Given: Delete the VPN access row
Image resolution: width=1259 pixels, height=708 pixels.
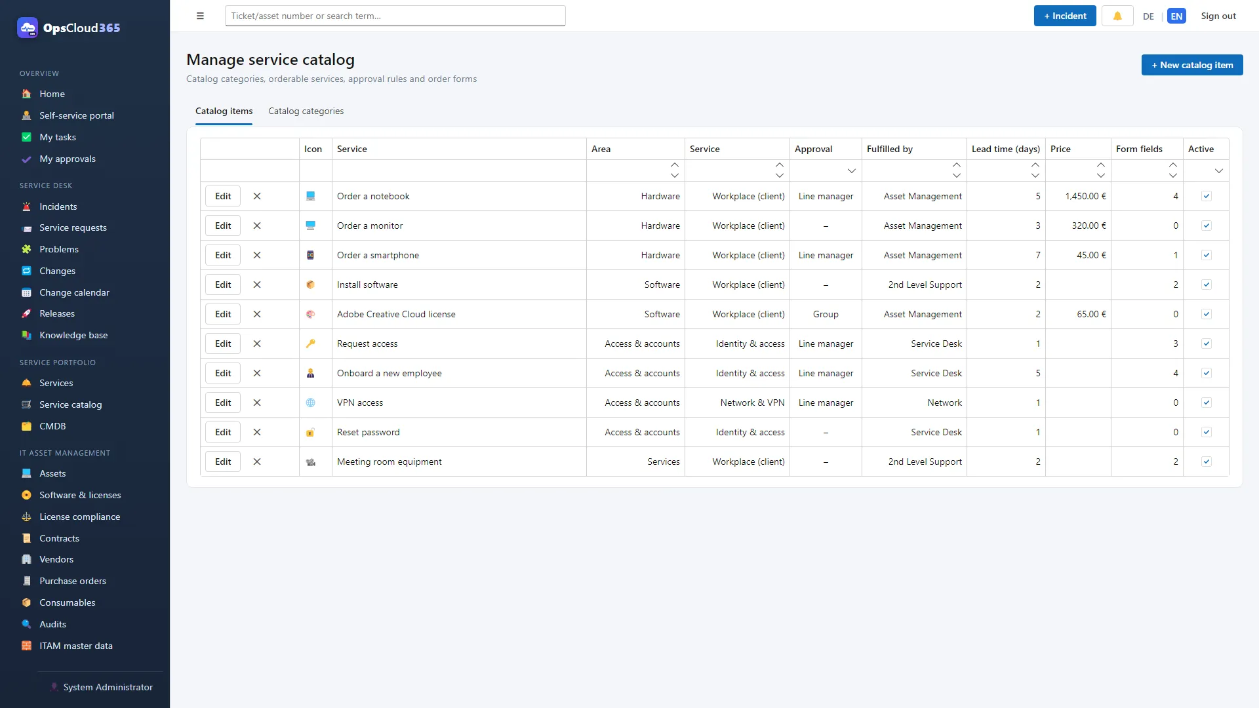Looking at the screenshot, I should click(x=257, y=403).
